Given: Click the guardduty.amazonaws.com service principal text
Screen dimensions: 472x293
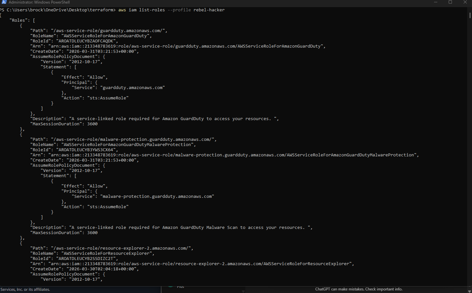Looking at the screenshot, I should [133, 87].
